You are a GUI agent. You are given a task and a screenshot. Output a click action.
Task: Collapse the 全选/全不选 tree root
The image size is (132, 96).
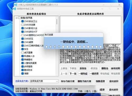pos(16,18)
